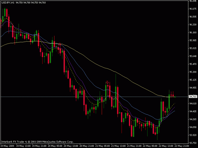Click the USDJPY,H1 chart symbol title
198x148 pixels.
pyautogui.click(x=8, y=3)
